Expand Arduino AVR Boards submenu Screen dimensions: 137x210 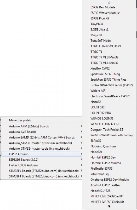[42, 132]
